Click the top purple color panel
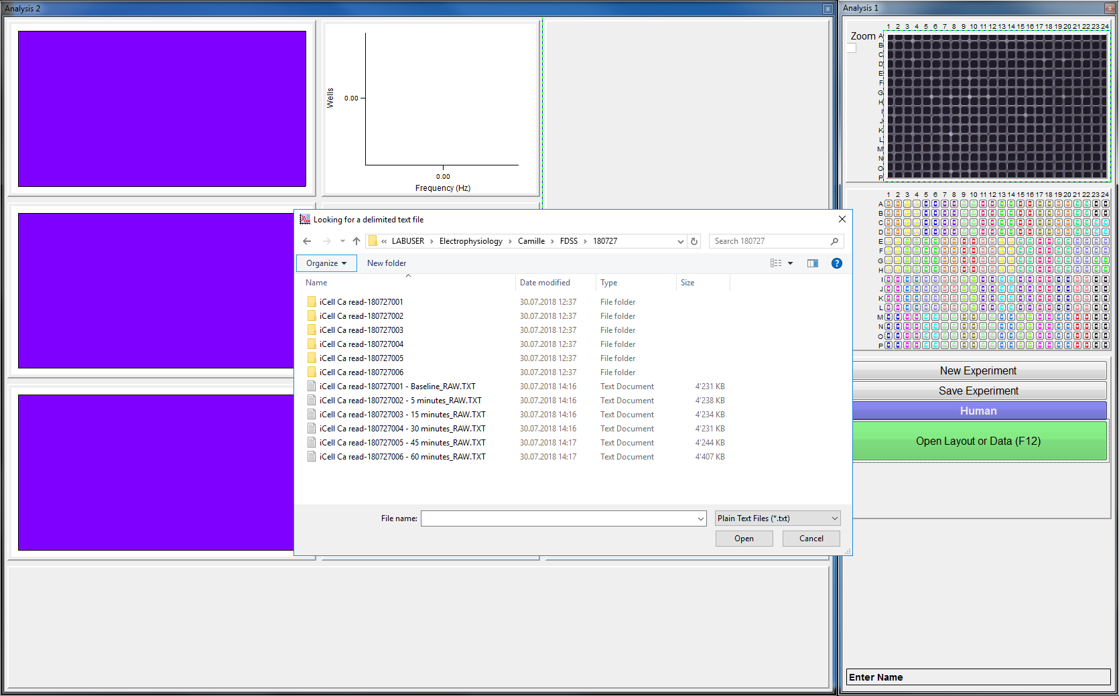Viewport: 1119px width, 696px height. tap(161, 109)
